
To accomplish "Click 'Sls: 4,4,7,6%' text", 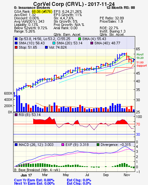I will (63, 18).
